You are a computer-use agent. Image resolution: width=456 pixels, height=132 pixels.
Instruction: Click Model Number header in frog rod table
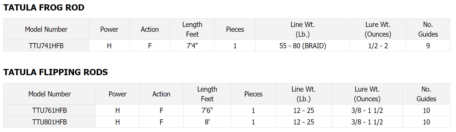click(x=46, y=29)
